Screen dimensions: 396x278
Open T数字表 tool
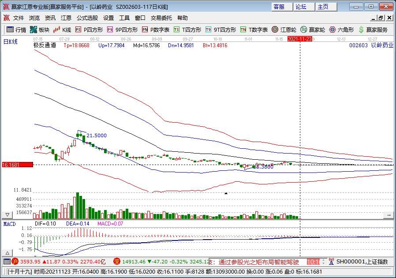[x=254, y=30]
